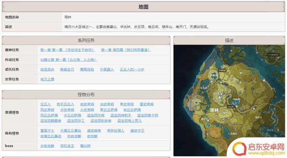Select the map name value 珉林 in the table
This screenshot has height=158, width=287.
68,17
